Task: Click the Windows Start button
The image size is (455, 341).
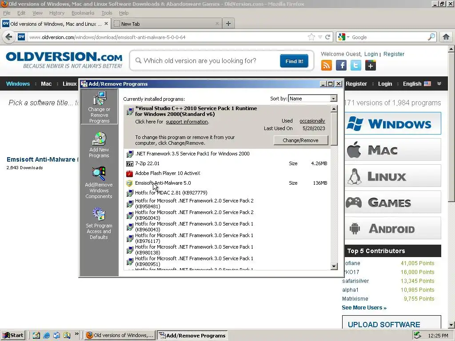Action: (13, 335)
